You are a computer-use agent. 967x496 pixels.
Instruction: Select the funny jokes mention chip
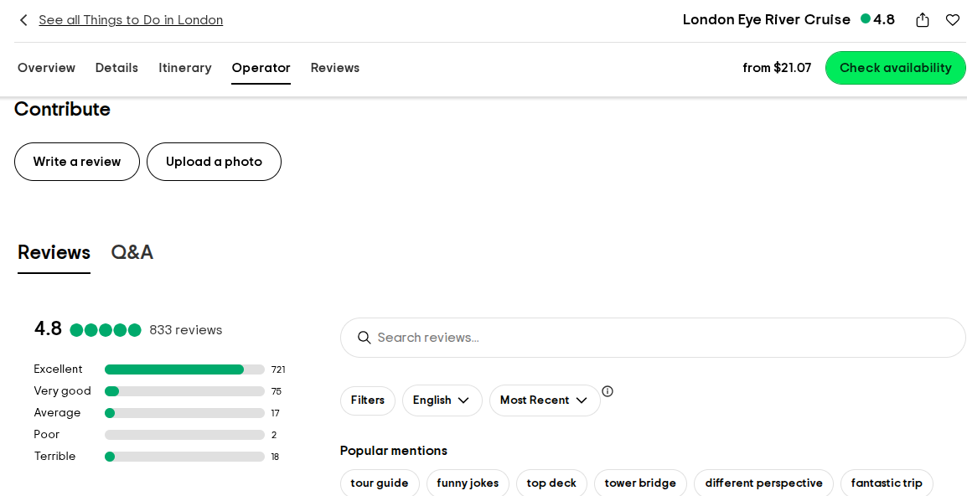pyautogui.click(x=468, y=483)
